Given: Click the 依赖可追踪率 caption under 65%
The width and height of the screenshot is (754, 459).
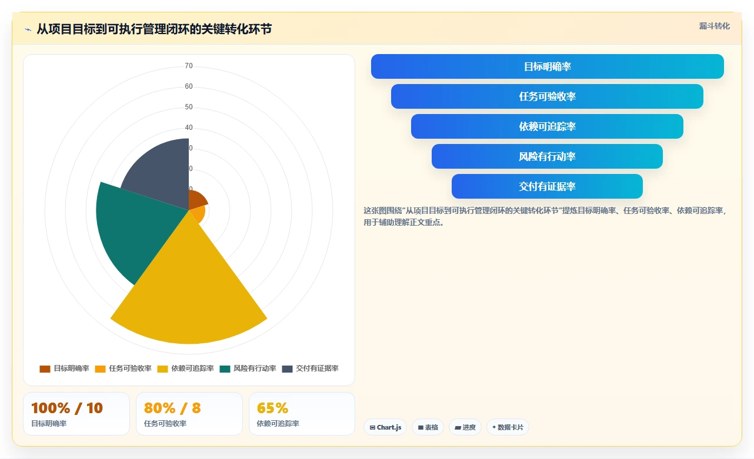Looking at the screenshot, I should pyautogui.click(x=278, y=424).
